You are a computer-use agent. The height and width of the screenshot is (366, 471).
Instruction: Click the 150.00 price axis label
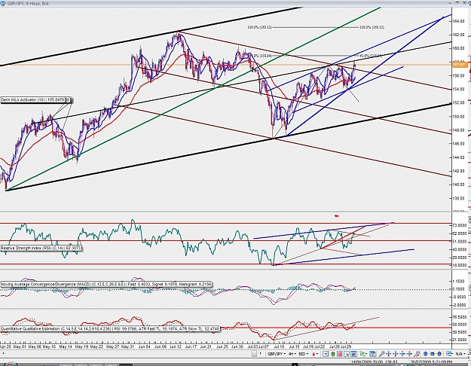point(458,117)
